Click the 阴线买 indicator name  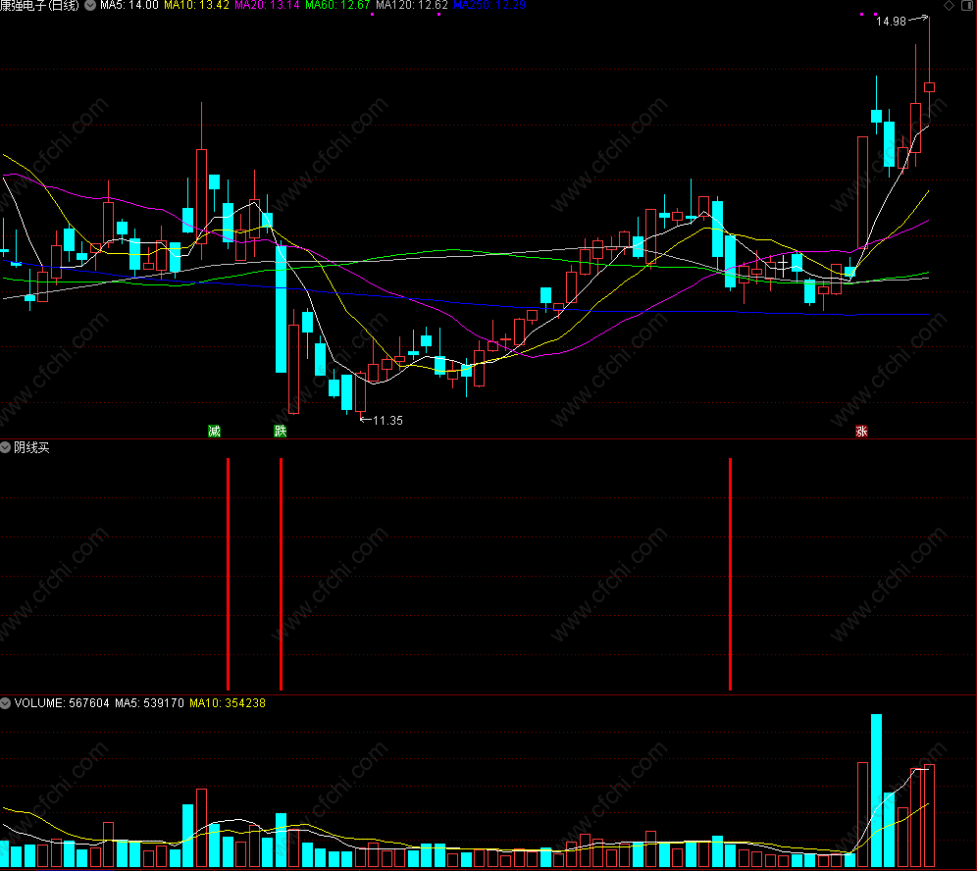[x=31, y=447]
